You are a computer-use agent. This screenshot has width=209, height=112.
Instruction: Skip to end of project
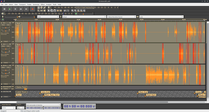[26, 9]
